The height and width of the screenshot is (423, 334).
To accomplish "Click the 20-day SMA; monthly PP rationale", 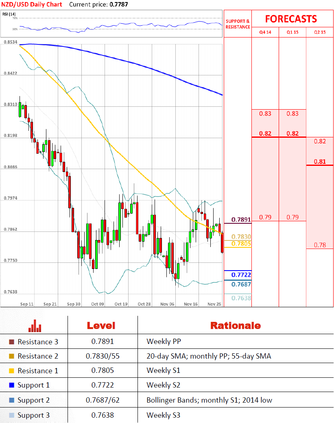I will [x=209, y=356].
